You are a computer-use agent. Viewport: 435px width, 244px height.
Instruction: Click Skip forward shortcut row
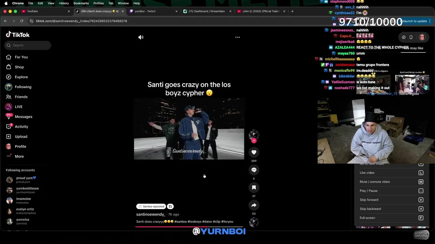(391, 200)
